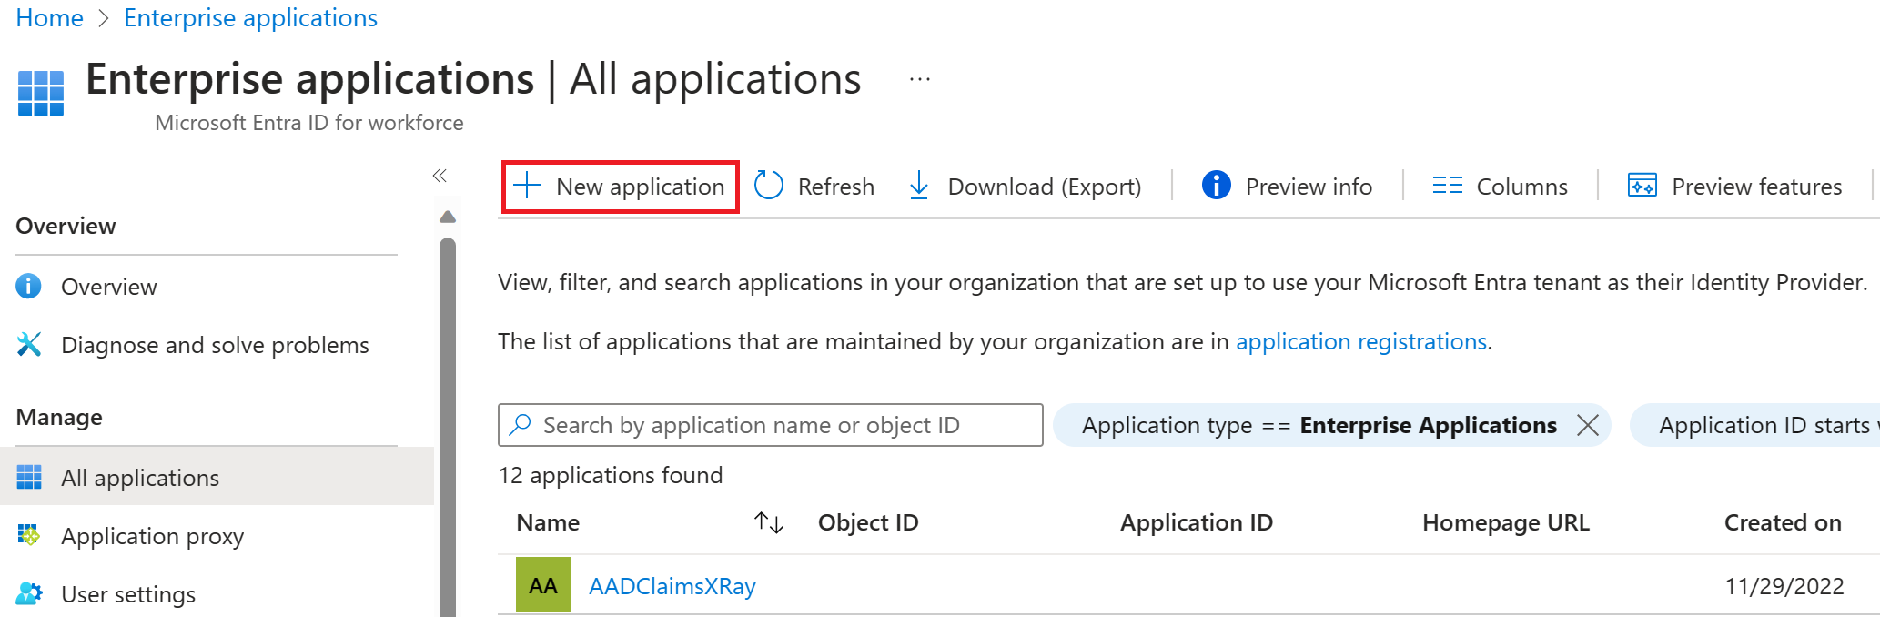
Task: Click the Enterprise applications grid icon
Action: point(41,94)
